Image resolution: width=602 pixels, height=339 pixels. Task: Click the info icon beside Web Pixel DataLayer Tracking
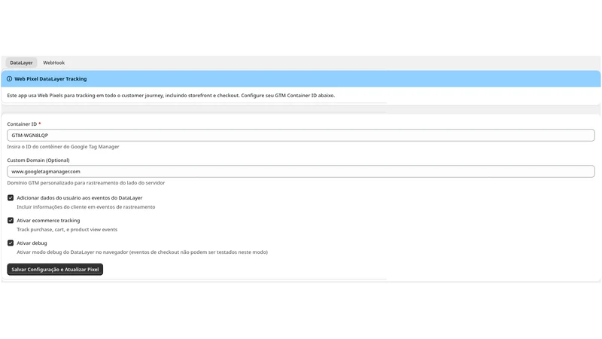pos(10,79)
